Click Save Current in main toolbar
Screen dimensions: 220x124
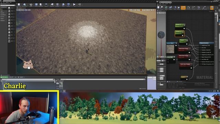pyautogui.click(x=19, y=5)
